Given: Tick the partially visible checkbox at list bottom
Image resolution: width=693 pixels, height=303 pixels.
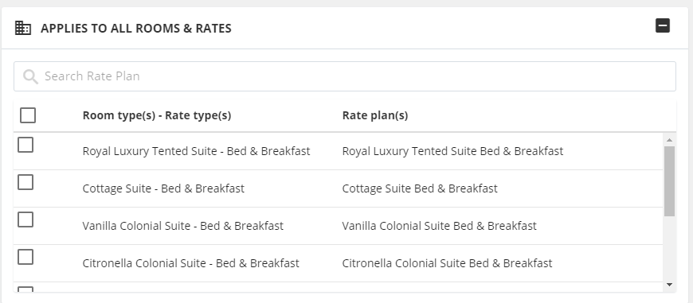Looking at the screenshot, I should click(x=25, y=289).
